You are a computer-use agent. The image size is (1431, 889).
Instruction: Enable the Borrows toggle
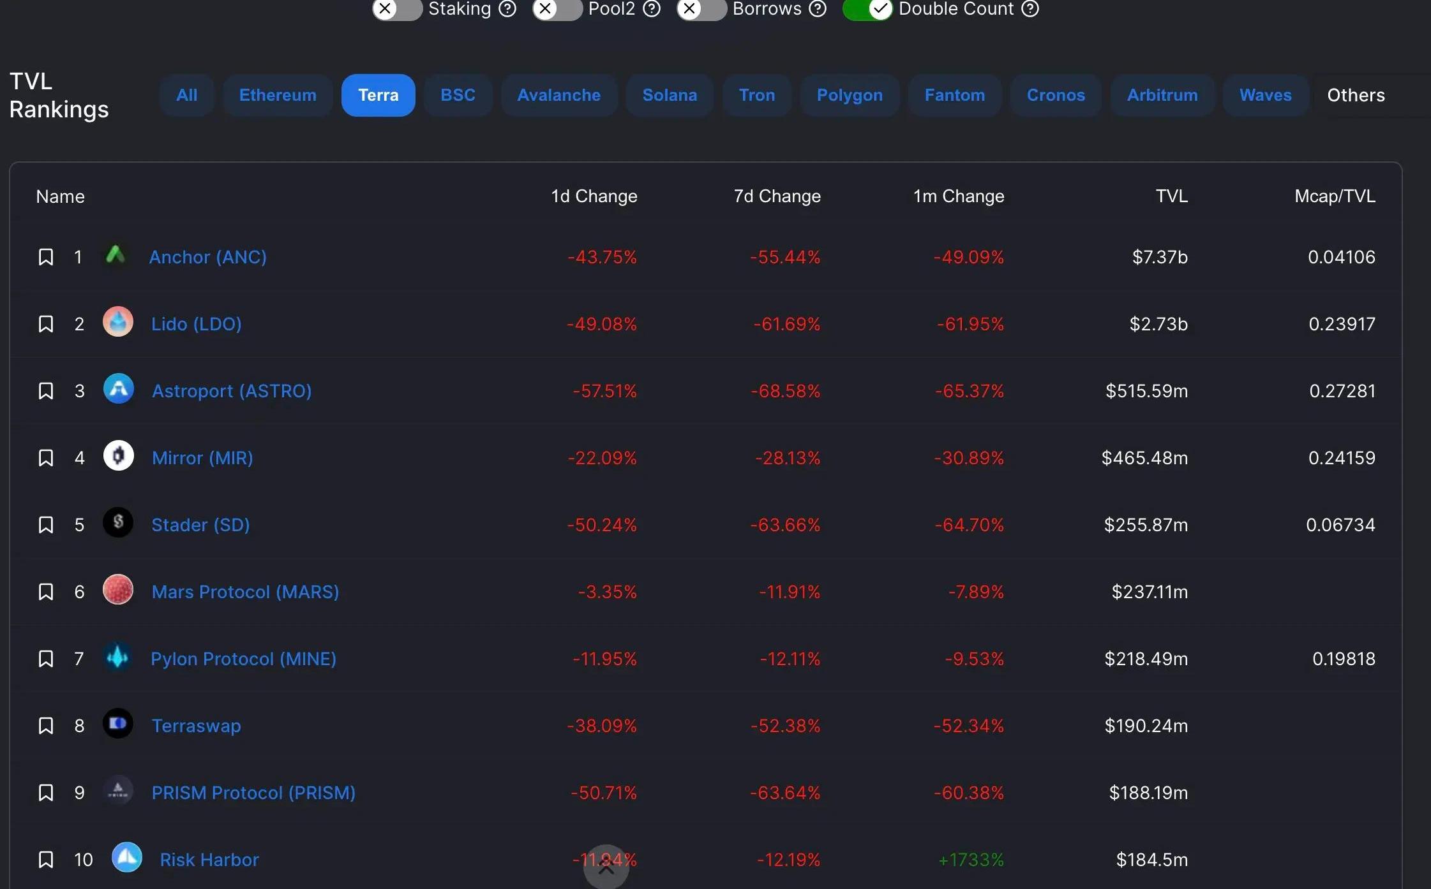click(x=701, y=9)
